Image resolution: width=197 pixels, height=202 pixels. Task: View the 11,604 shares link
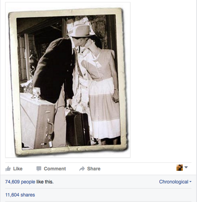click(x=20, y=195)
